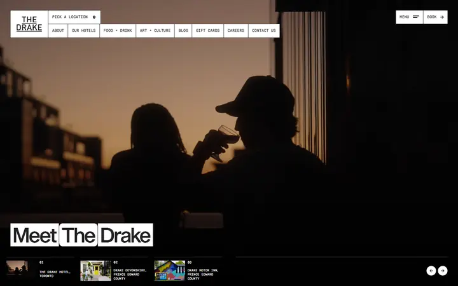Select Drake Motor Inn mural thumbnail

(x=169, y=271)
